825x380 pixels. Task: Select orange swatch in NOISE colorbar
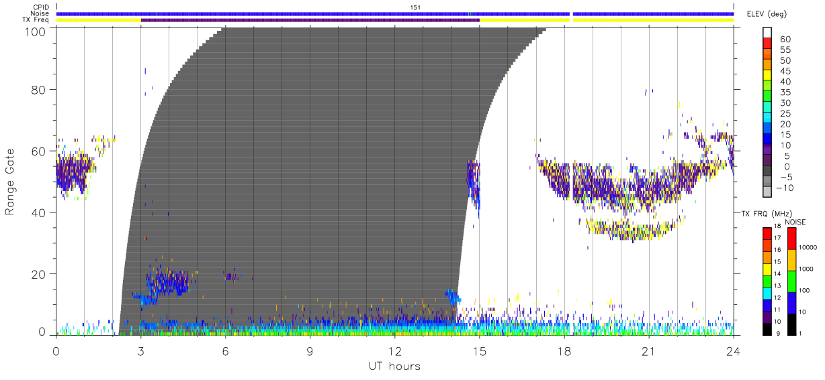click(x=792, y=259)
